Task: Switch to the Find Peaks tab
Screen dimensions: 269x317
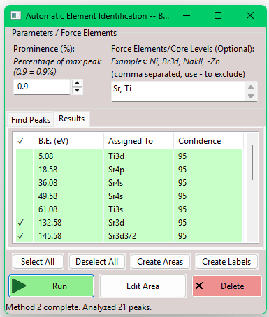Action: pyautogui.click(x=31, y=120)
